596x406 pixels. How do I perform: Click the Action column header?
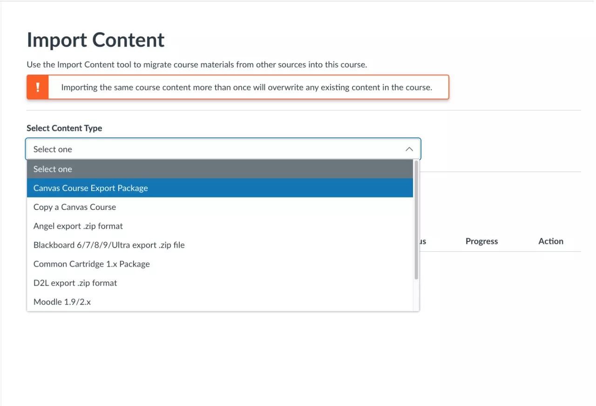pyautogui.click(x=551, y=241)
